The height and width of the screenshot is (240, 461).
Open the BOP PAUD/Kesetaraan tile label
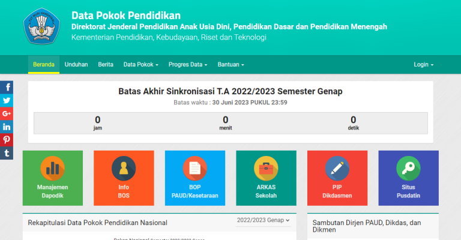pos(195,191)
